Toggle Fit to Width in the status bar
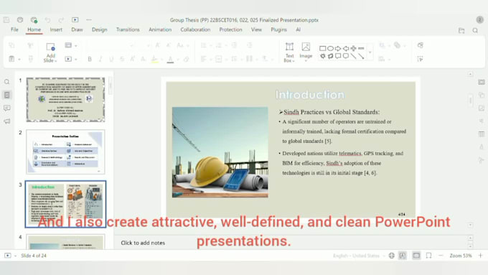The height and width of the screenshot is (275, 488). tap(429, 256)
